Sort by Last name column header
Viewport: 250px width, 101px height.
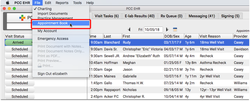coord(113,37)
